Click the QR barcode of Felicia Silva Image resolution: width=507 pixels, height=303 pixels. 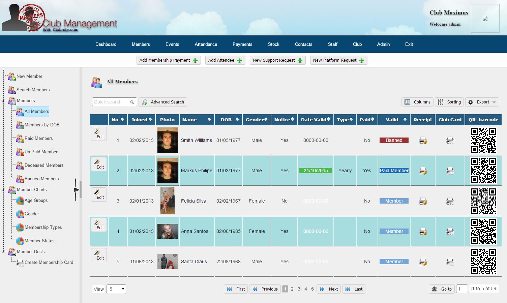point(483,201)
